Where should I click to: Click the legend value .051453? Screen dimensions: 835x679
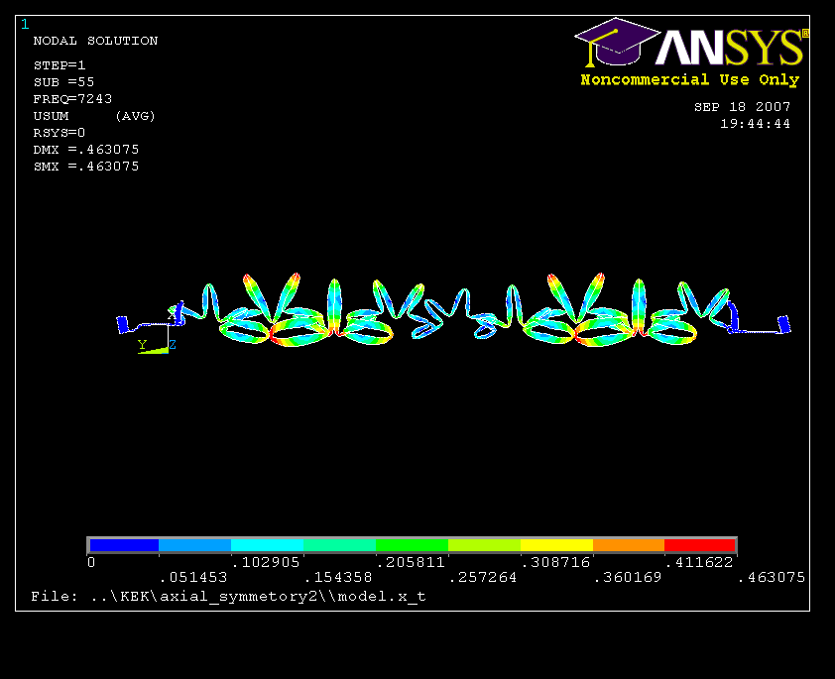[x=193, y=577]
